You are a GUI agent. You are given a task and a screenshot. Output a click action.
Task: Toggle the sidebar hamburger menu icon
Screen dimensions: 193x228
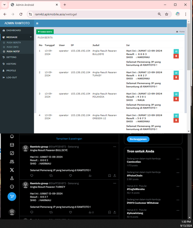(x=37, y=23)
